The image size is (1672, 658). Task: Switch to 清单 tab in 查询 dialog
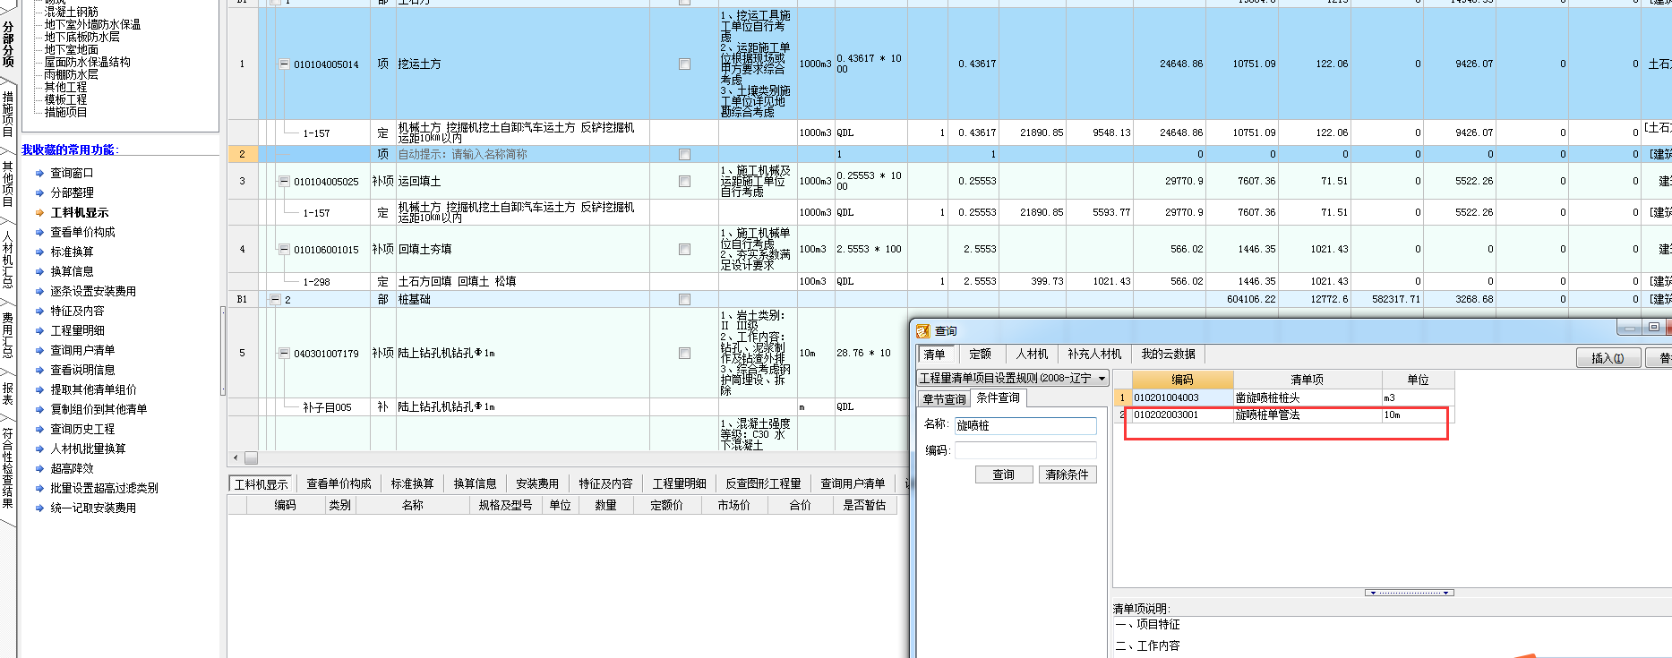[x=935, y=355]
